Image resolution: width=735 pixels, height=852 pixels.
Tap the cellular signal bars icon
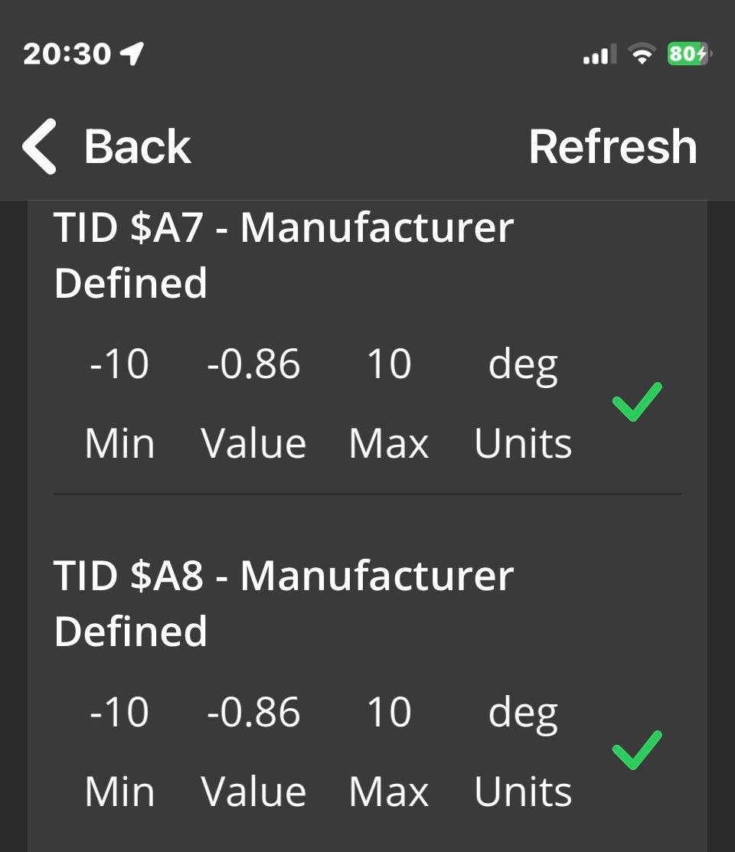[x=599, y=55]
